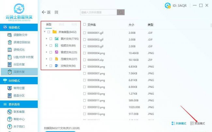The image size is (212, 132).
Task: Sort by the 文件名 column header
Action: tap(92, 25)
